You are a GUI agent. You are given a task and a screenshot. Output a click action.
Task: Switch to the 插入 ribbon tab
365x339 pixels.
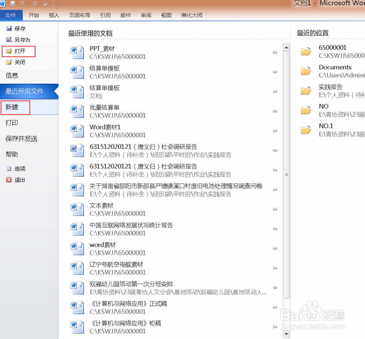click(54, 15)
